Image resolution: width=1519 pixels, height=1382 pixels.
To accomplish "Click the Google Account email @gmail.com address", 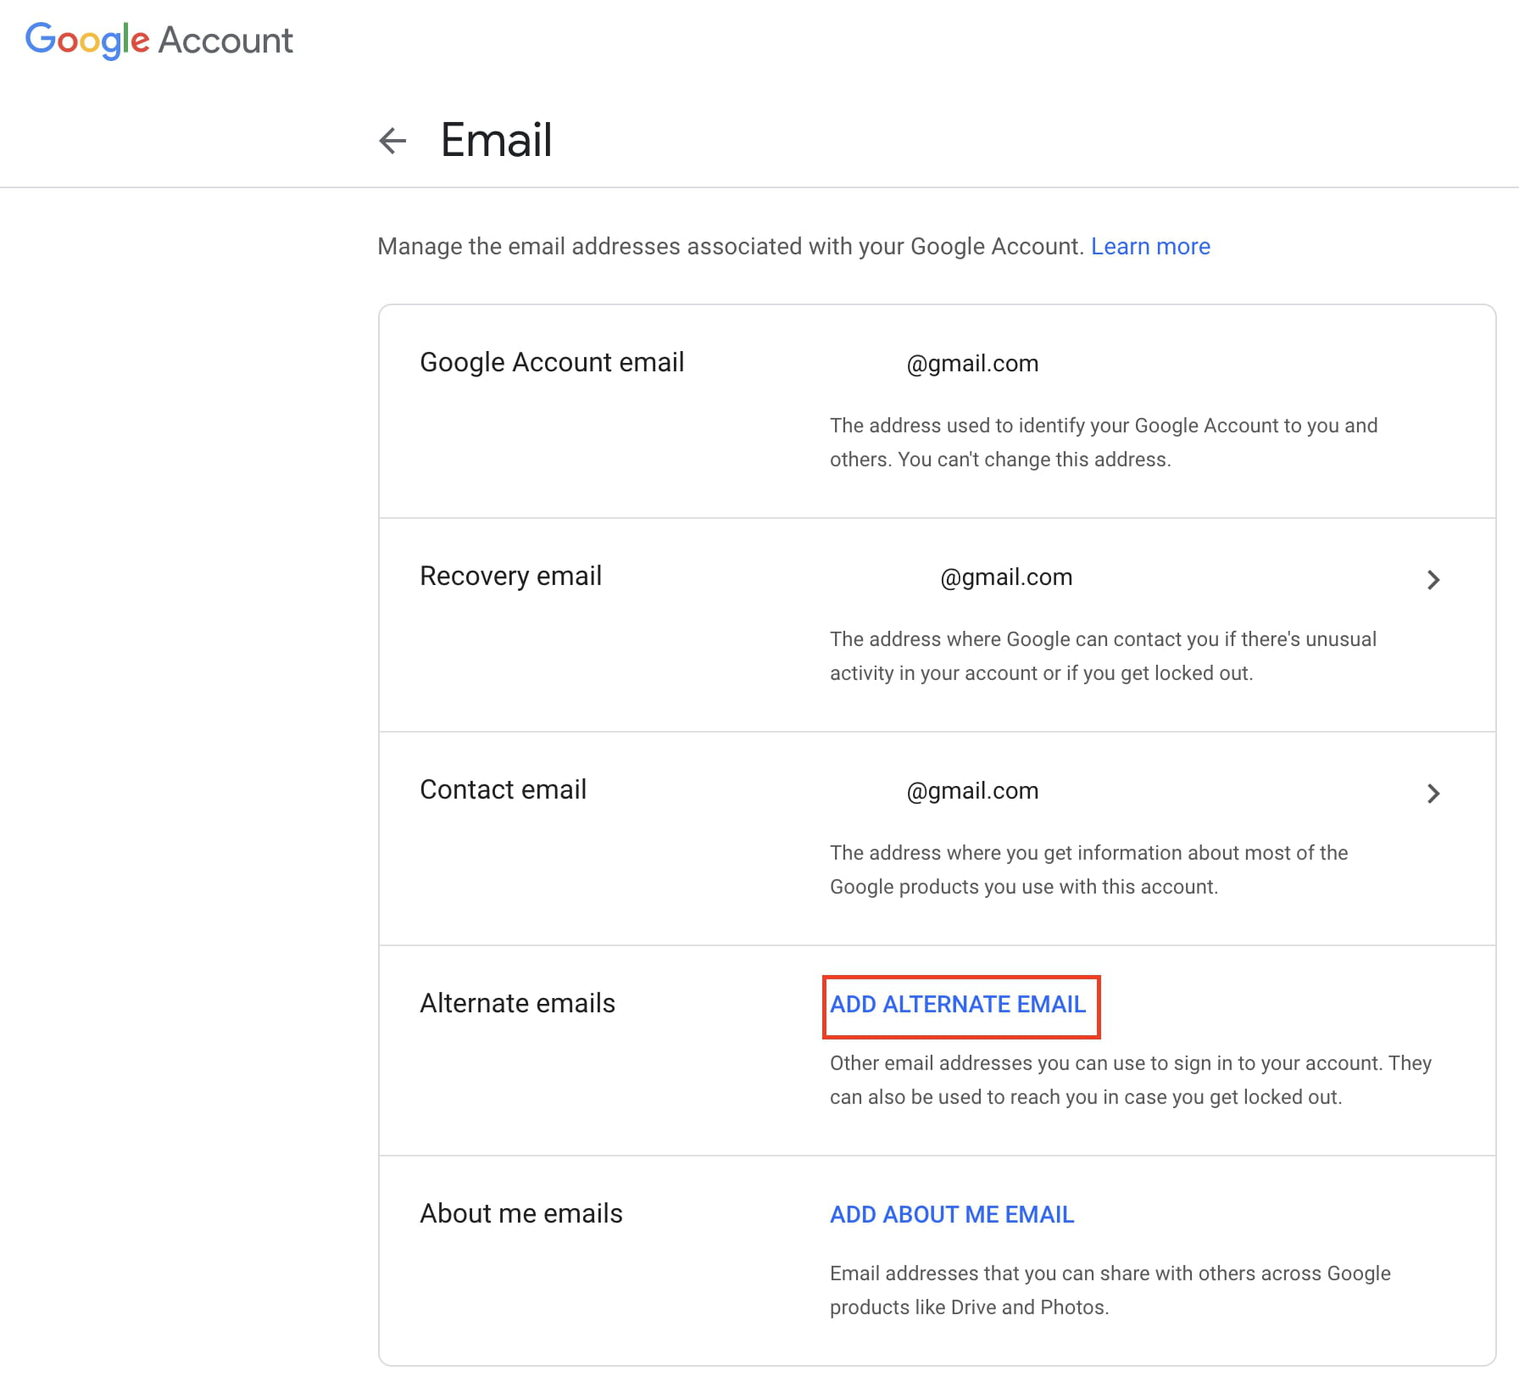I will point(972,364).
